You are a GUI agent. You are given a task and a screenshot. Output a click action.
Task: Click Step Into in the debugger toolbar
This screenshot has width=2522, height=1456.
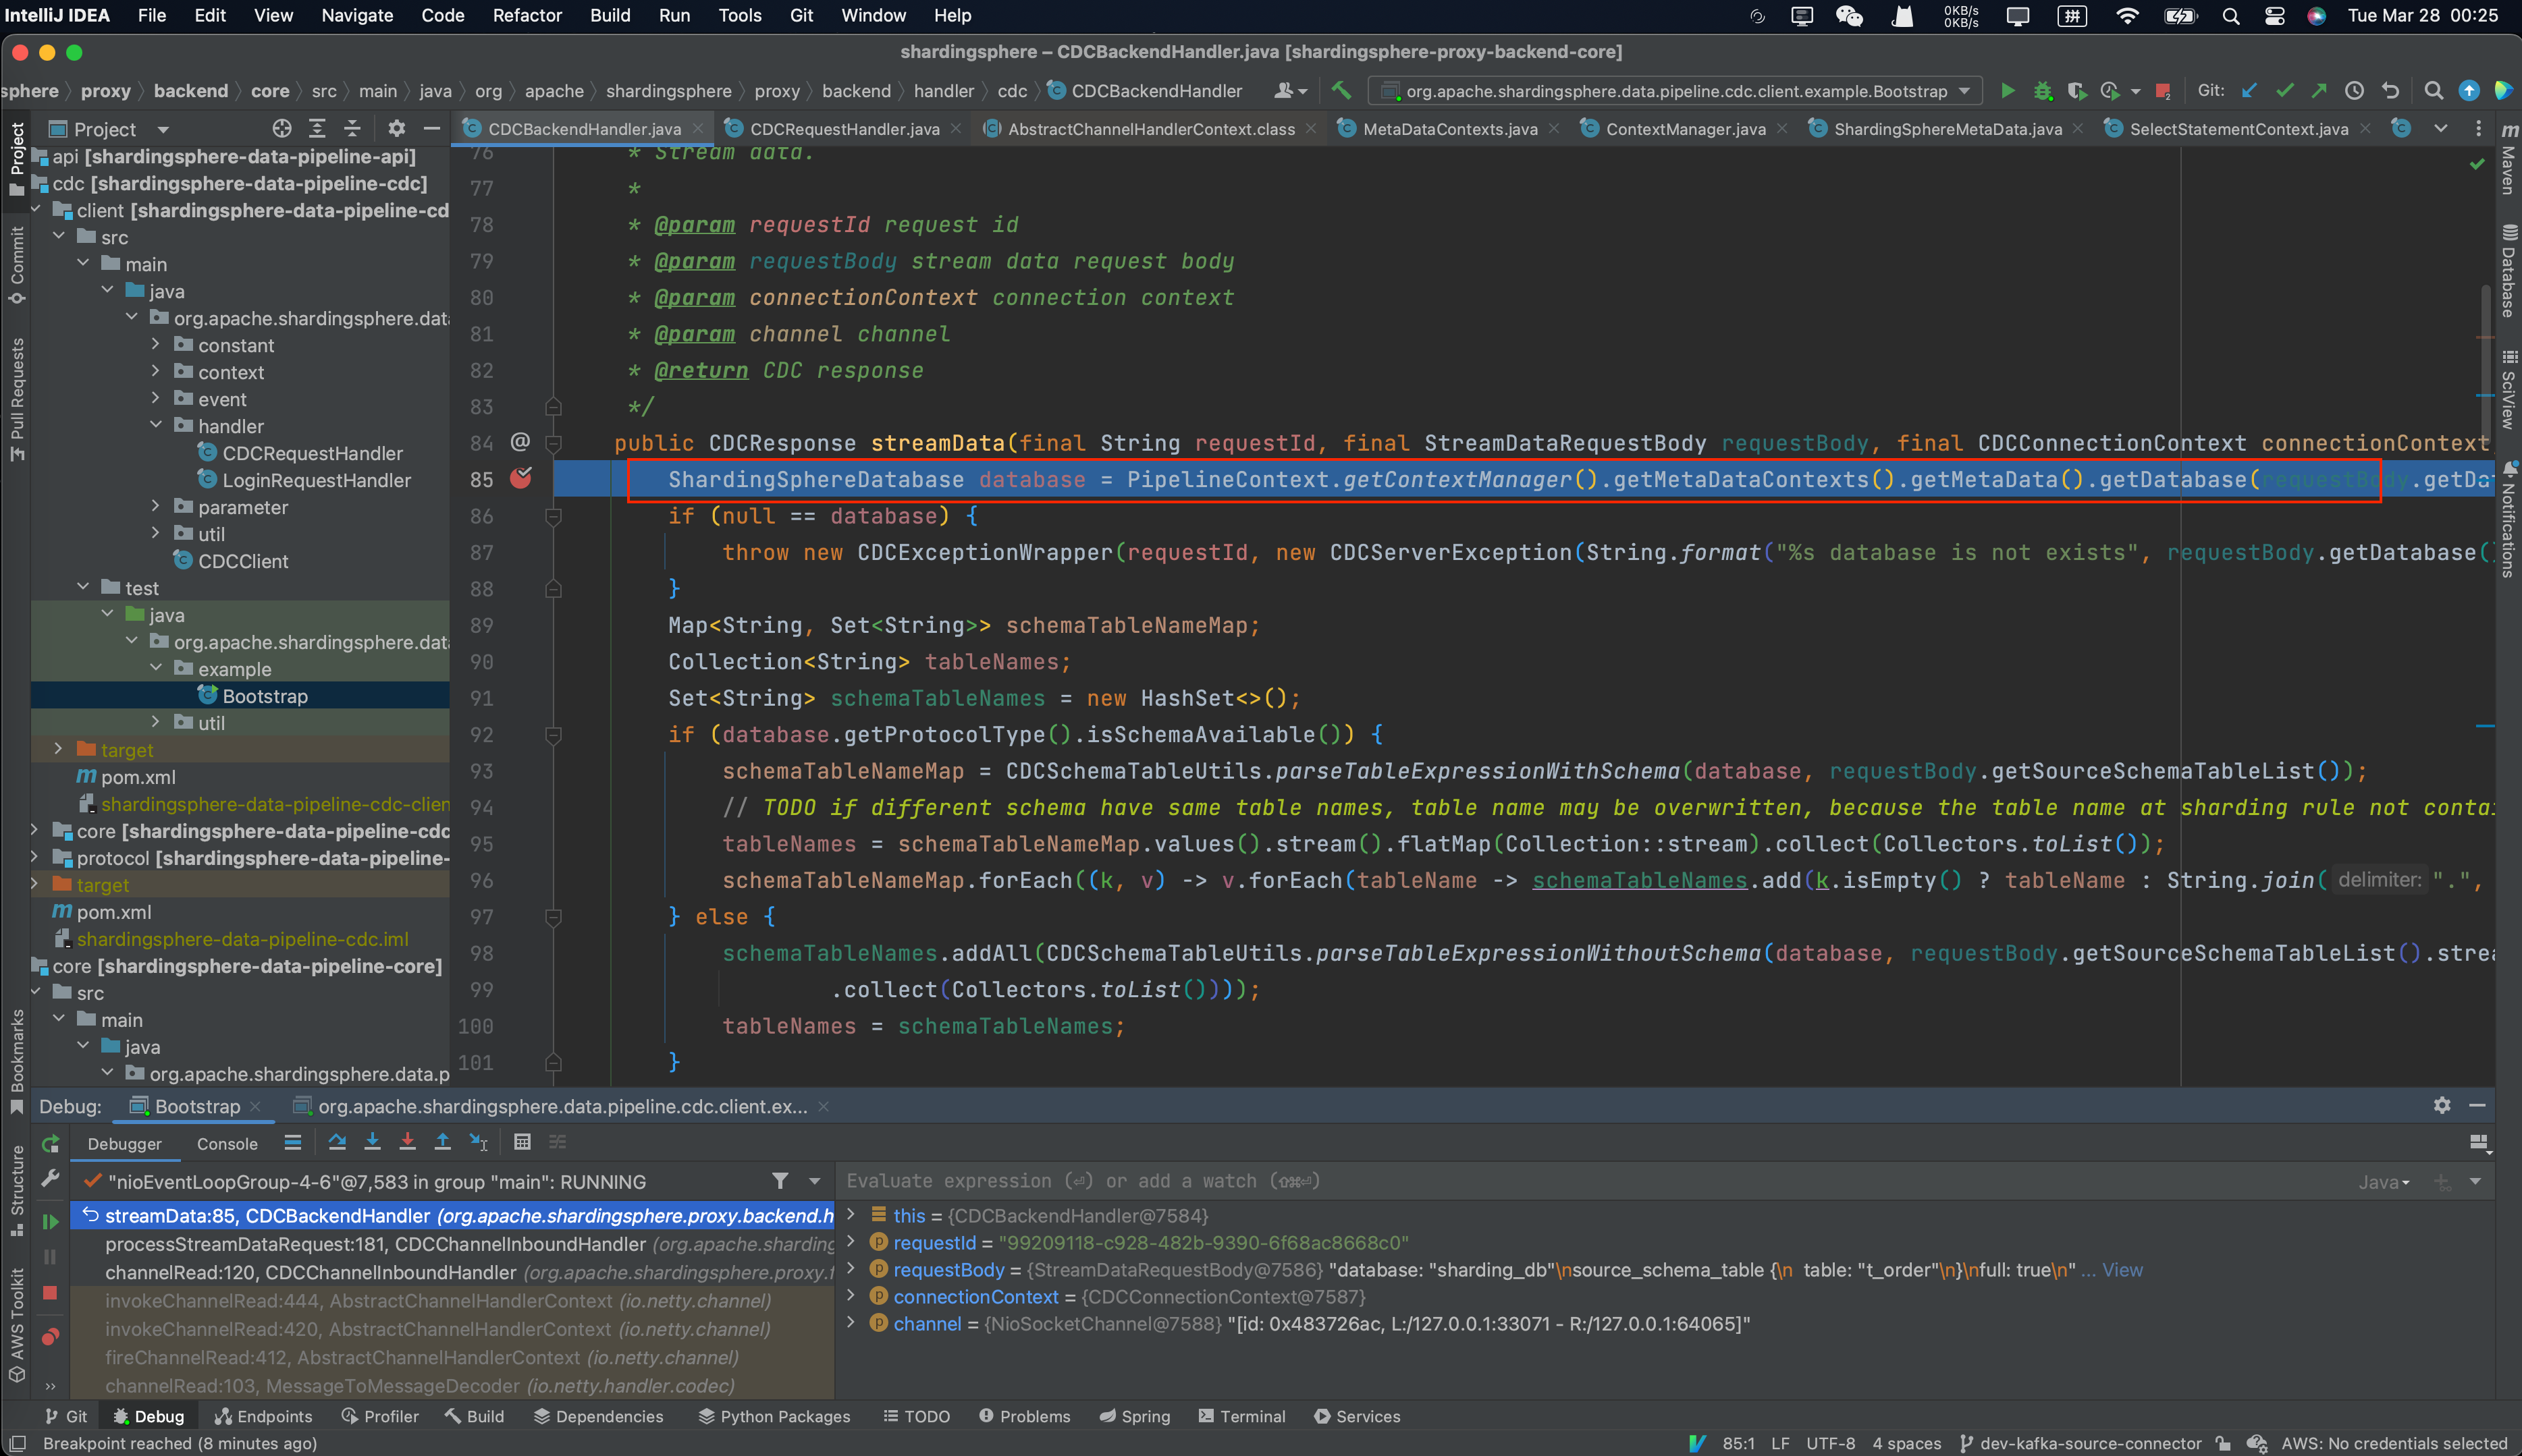coord(373,1141)
